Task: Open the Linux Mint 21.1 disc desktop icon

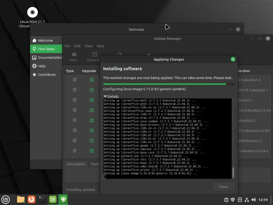Action: [32, 12]
